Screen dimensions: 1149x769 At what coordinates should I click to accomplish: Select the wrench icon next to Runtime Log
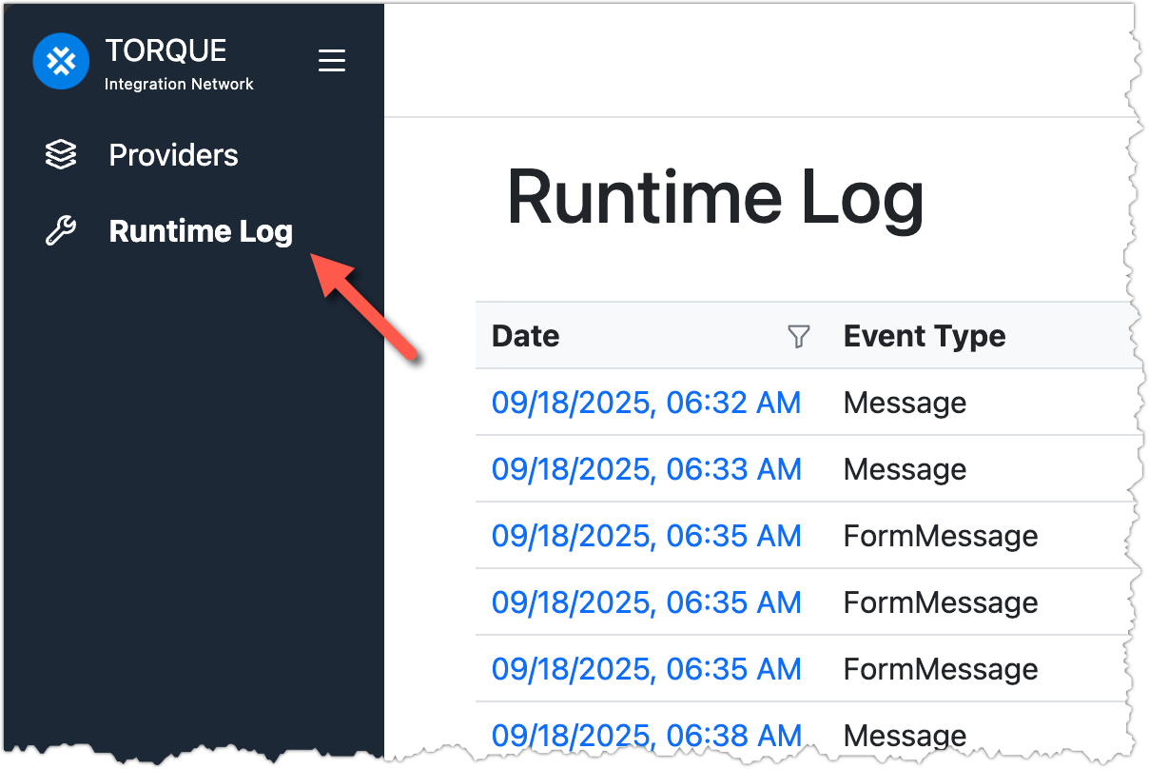59,230
